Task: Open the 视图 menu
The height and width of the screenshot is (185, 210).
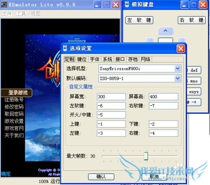Action: [x=36, y=14]
